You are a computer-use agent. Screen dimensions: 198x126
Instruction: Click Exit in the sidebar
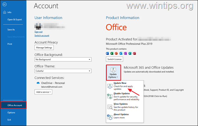[x=9, y=120]
